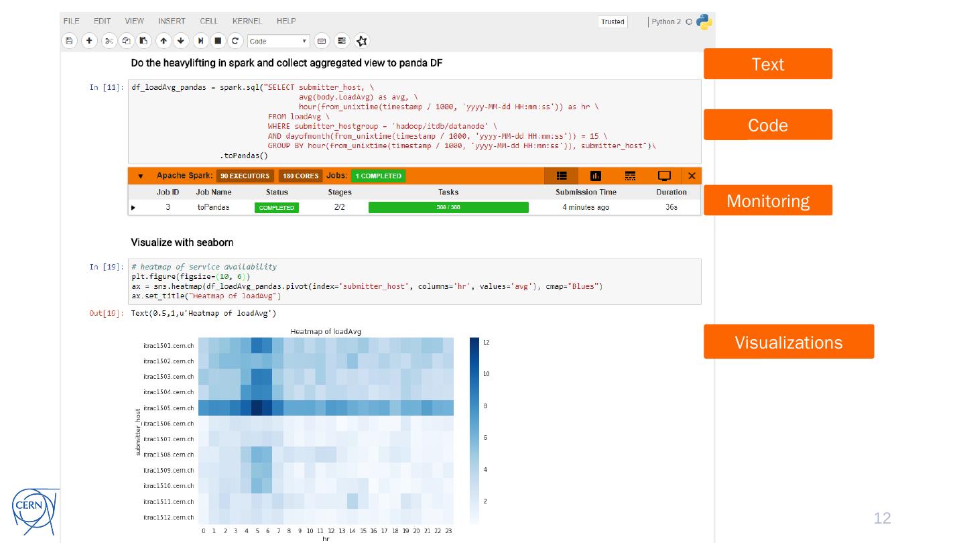
Task: Click the green tasks progress bar
Action: pyautogui.click(x=448, y=208)
